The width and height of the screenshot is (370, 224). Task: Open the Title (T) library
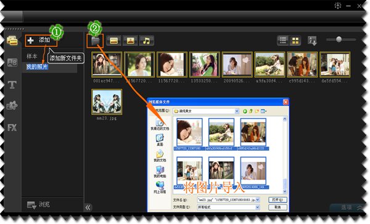coord(12,84)
